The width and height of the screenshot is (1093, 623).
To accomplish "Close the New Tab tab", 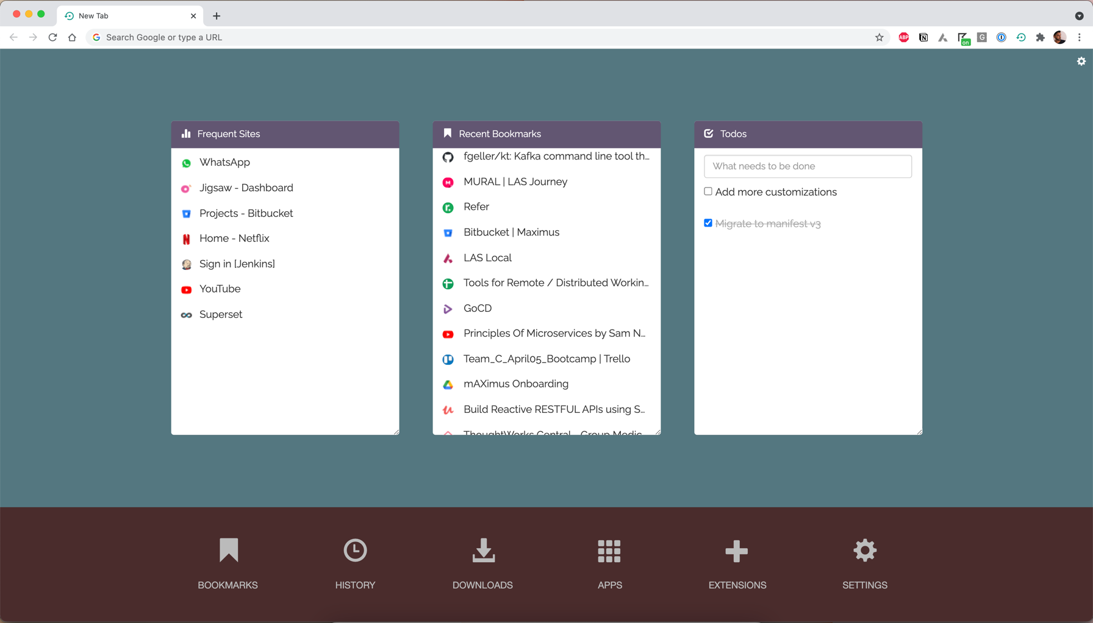I will (x=193, y=16).
